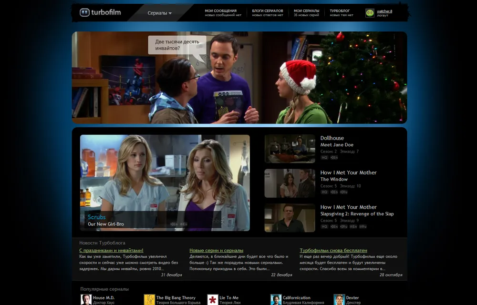Click the логаут link
This screenshot has width=477, height=305.
click(383, 16)
